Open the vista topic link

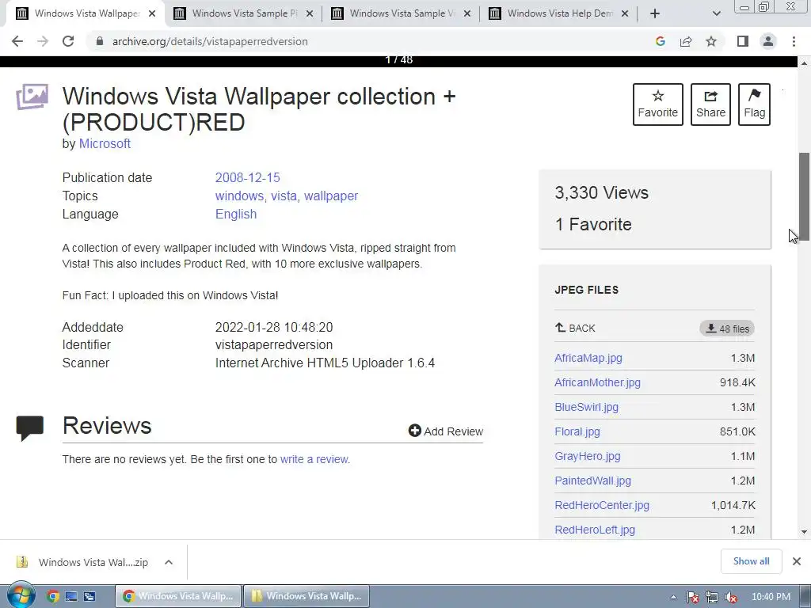click(284, 196)
